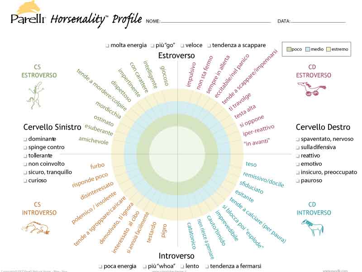Click the innermost circle of the wheel
The width and height of the screenshot is (362, 272).
tap(177, 154)
